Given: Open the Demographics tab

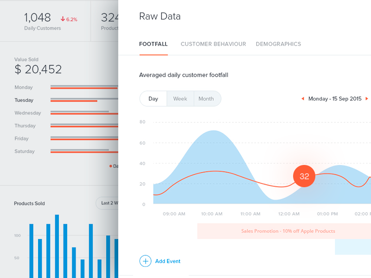Looking at the screenshot, I should [278, 44].
